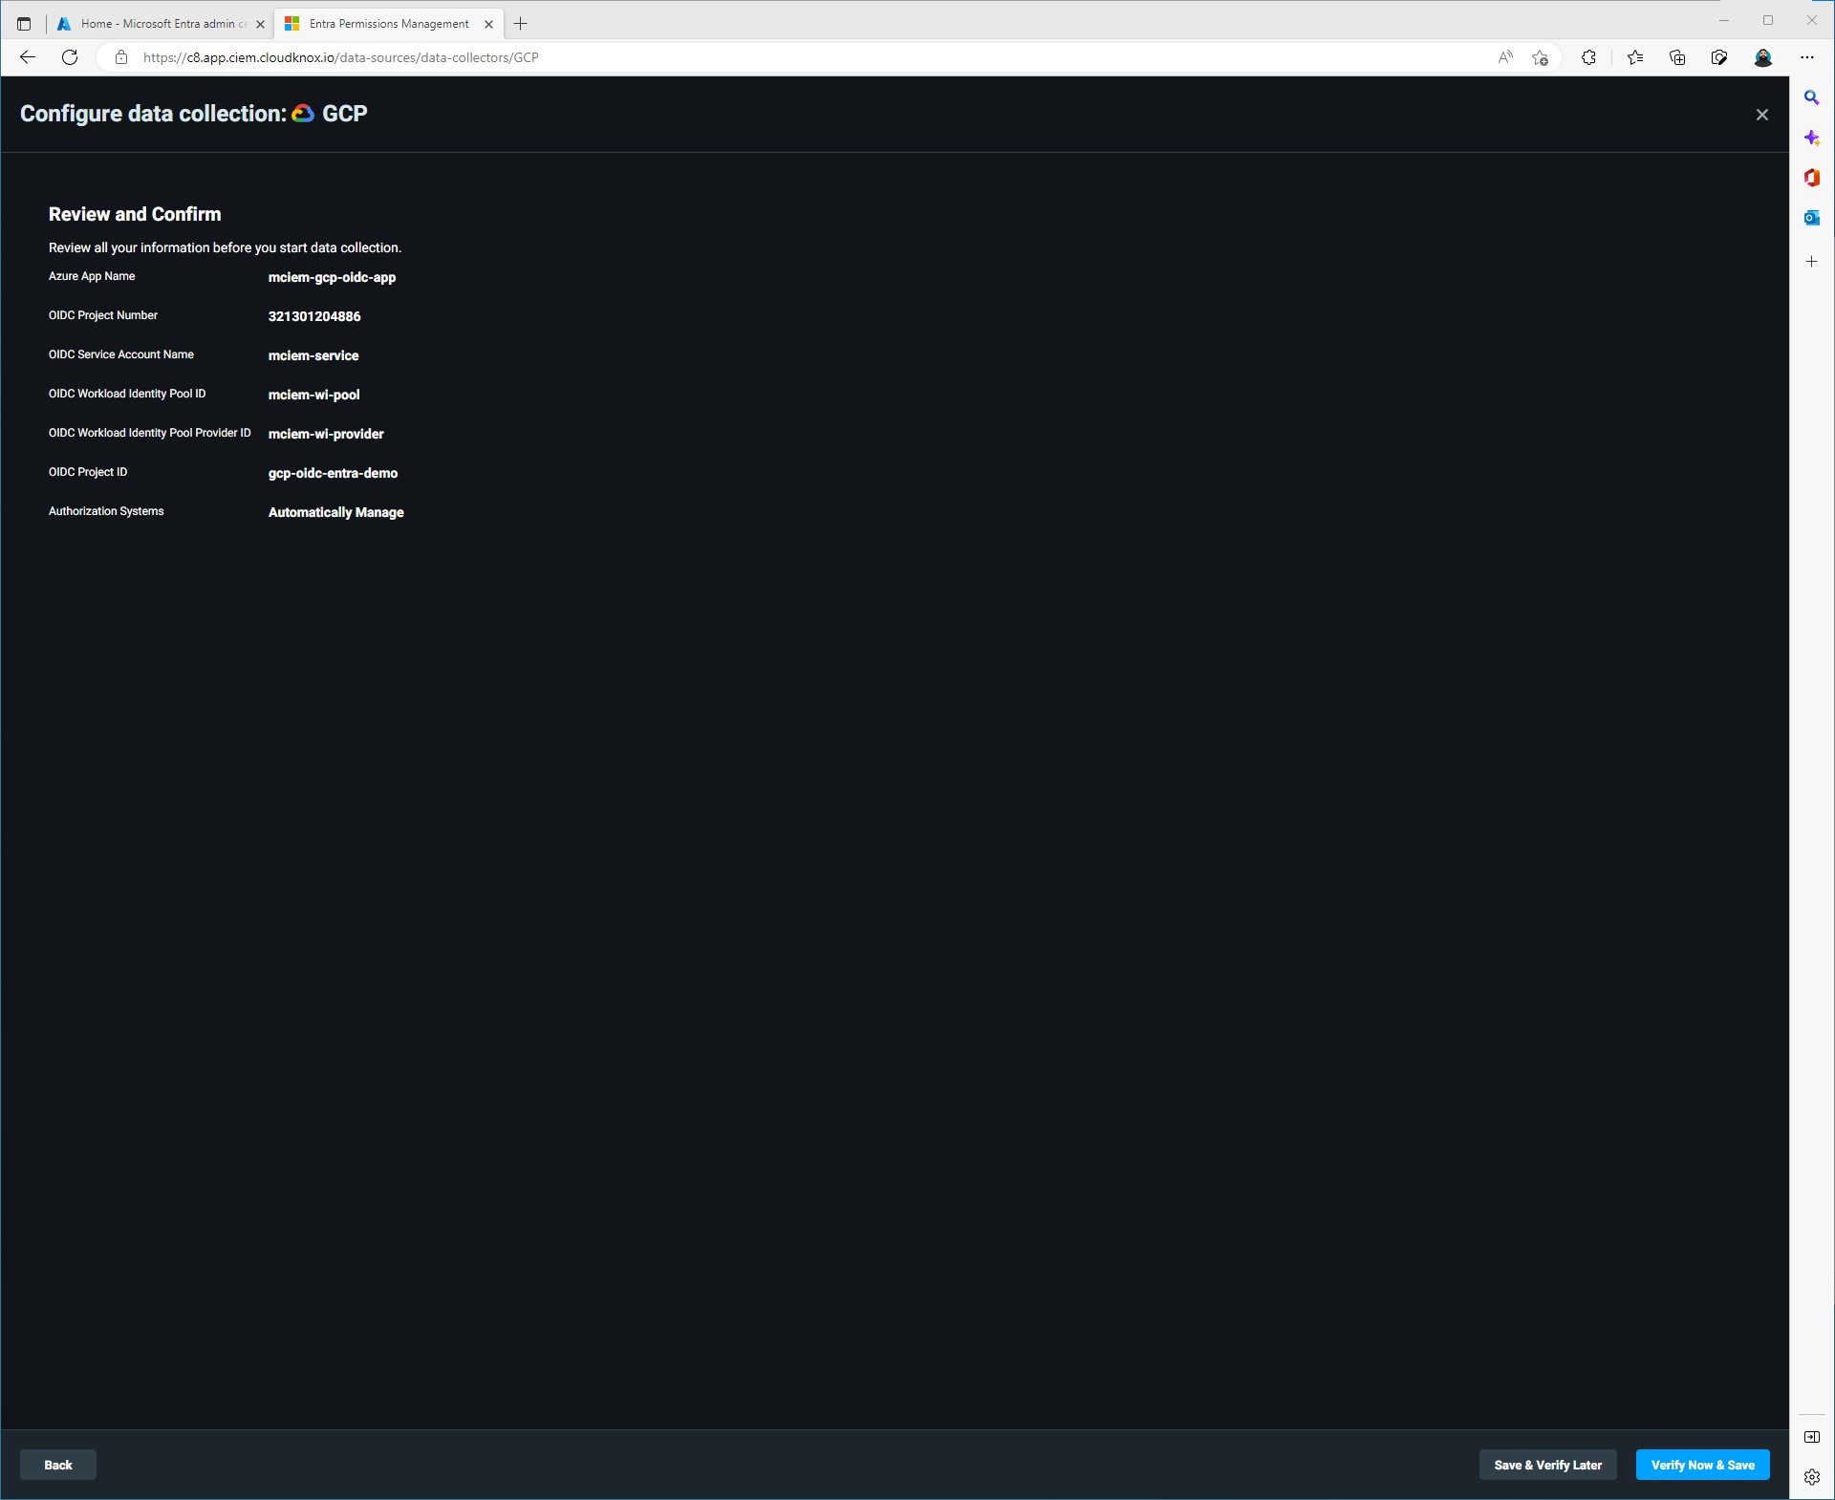Viewport: 1835px width, 1500px height.
Task: Refresh the current page
Action: coord(70,57)
